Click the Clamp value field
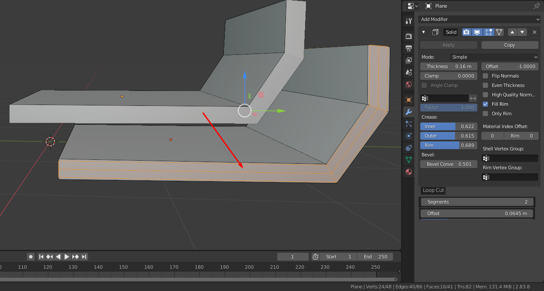Image resolution: width=544 pixels, height=291 pixels. click(x=449, y=76)
